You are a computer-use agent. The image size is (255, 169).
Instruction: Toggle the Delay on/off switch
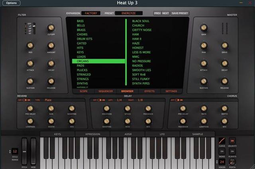(99, 100)
